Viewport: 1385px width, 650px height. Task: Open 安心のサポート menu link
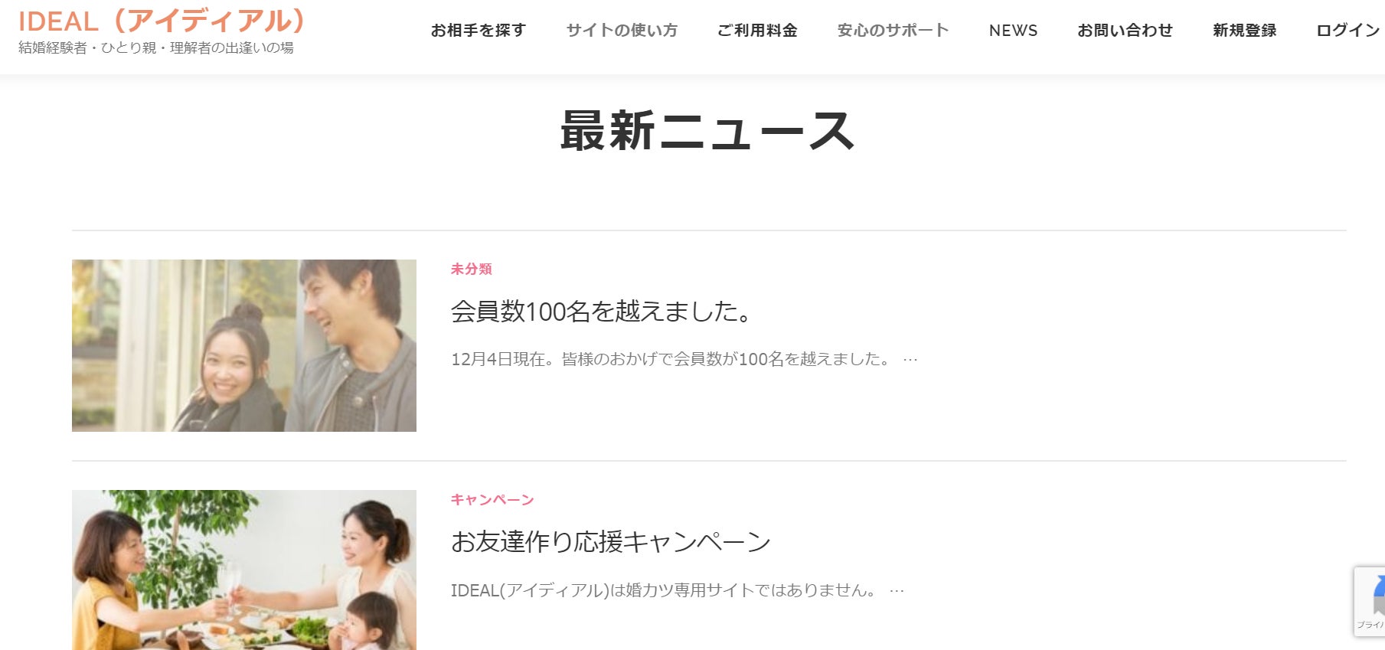[893, 31]
